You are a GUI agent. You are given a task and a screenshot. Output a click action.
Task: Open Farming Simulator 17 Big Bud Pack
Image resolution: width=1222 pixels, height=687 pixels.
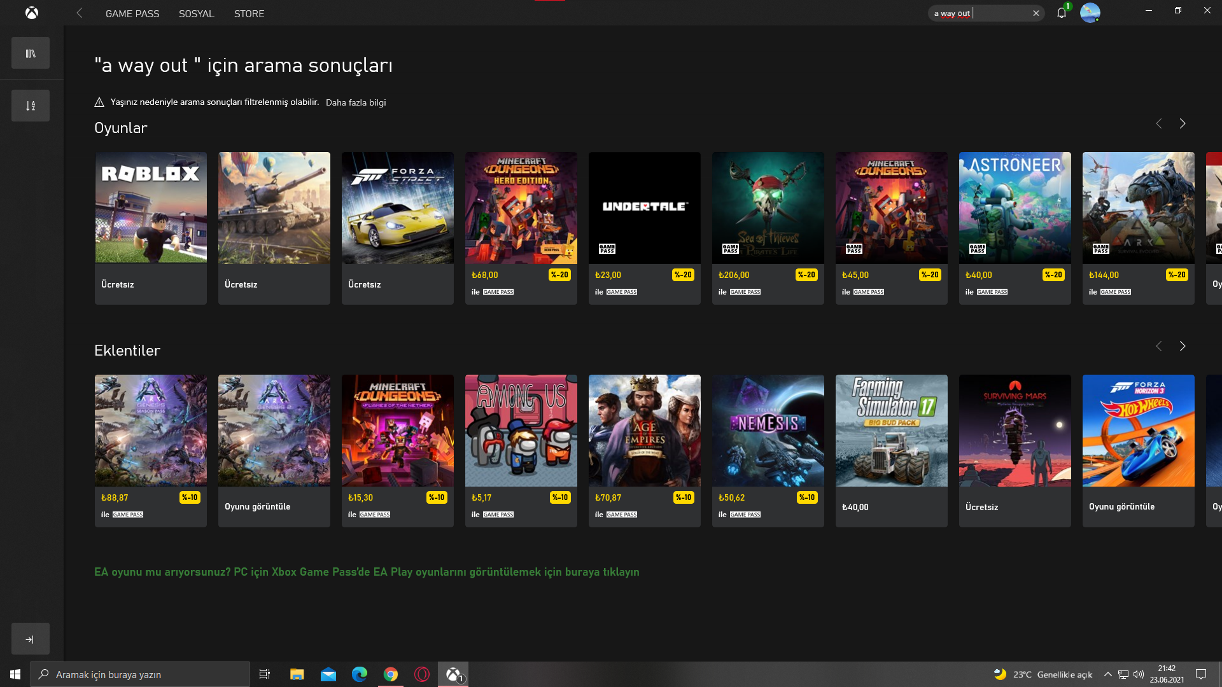(892, 450)
